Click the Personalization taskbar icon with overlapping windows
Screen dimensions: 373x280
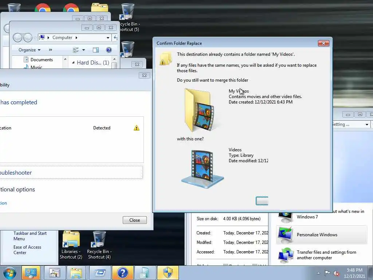click(x=54, y=273)
